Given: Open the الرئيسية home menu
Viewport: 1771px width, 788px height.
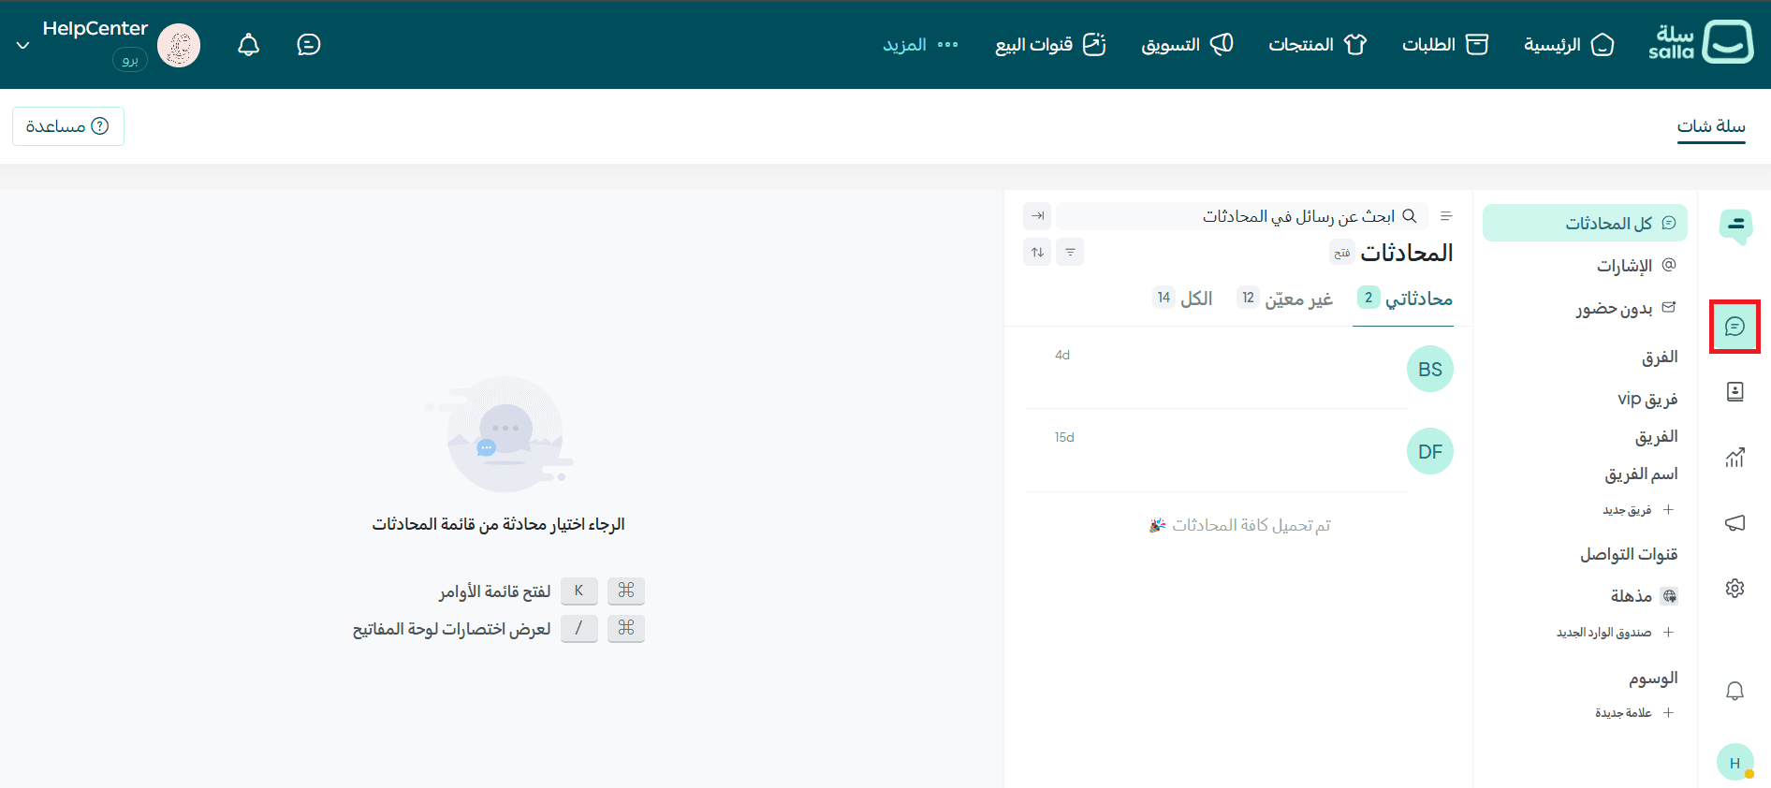Looking at the screenshot, I should tap(1569, 45).
